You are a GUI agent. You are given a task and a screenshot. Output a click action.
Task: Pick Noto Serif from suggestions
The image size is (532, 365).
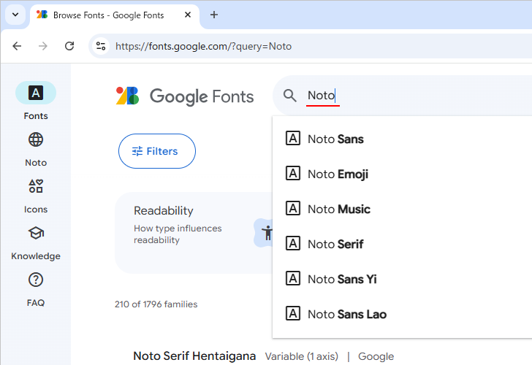[335, 244]
